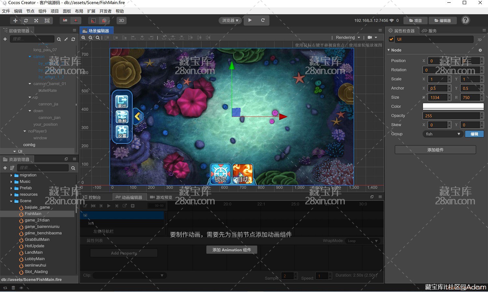Screen dimensions: 488x292
Task: Select the rotate transform tool
Action: pos(26,21)
